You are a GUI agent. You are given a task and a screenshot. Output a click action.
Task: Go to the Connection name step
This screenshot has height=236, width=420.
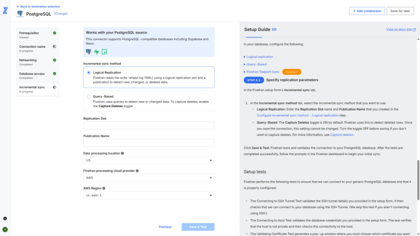[37, 48]
